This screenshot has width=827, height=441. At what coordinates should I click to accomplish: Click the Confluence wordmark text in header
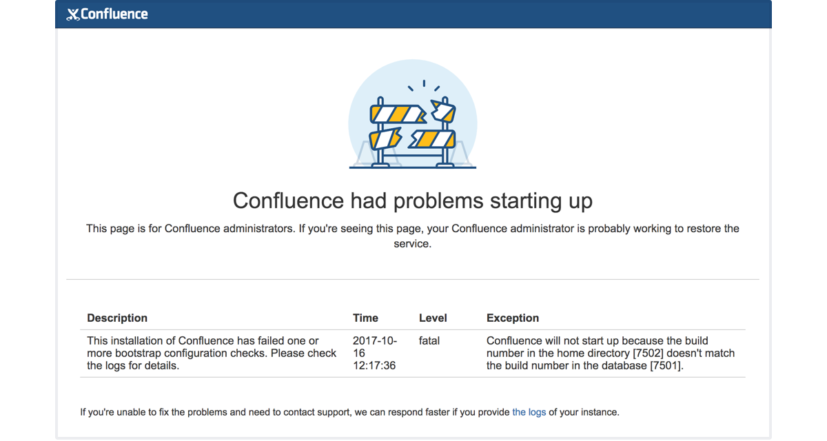click(114, 14)
